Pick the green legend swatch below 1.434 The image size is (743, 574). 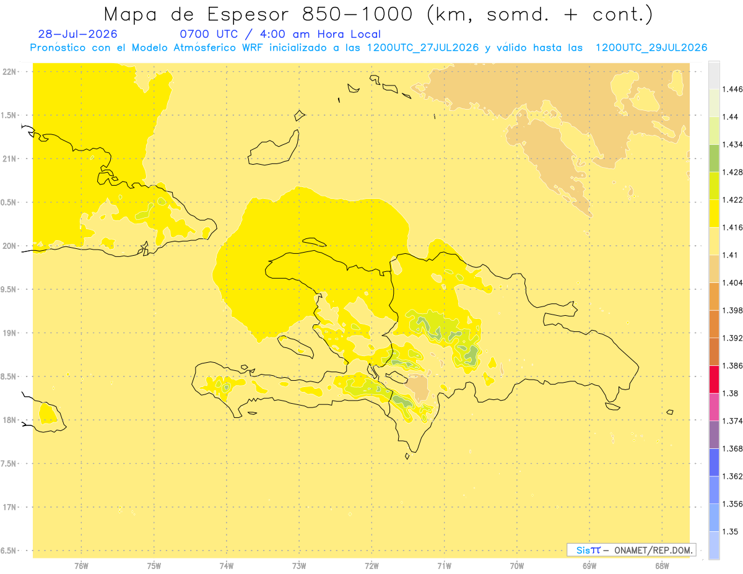pos(714,158)
